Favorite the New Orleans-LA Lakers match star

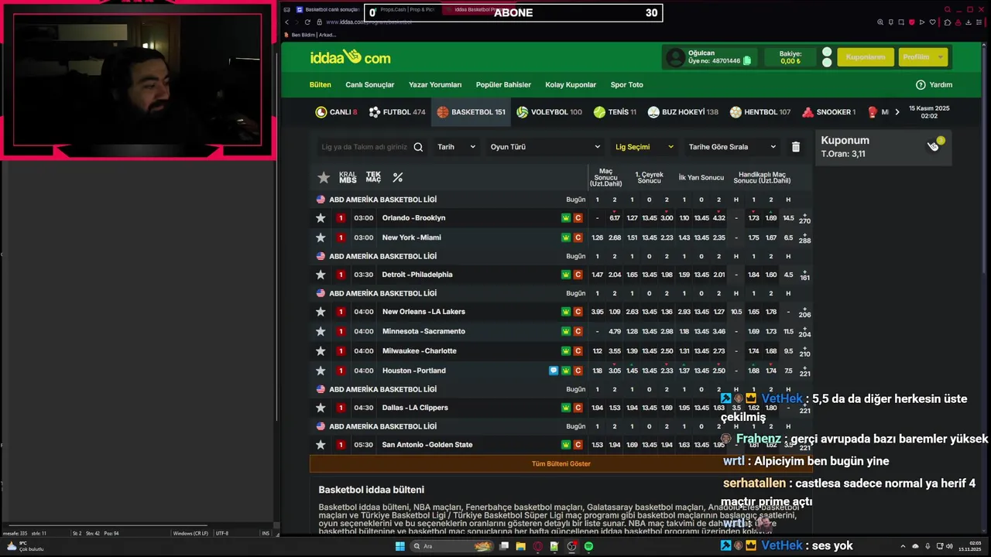tap(321, 312)
